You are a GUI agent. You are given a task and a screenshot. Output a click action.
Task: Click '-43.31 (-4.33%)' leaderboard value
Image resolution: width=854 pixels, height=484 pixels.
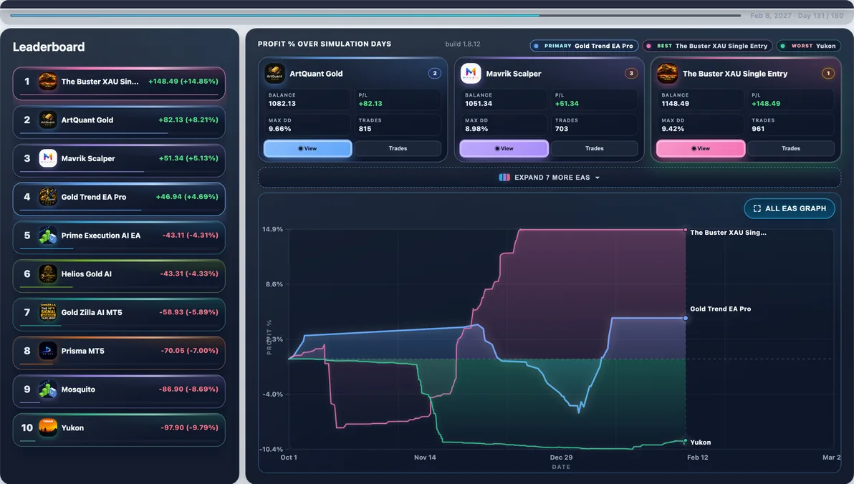pos(189,274)
